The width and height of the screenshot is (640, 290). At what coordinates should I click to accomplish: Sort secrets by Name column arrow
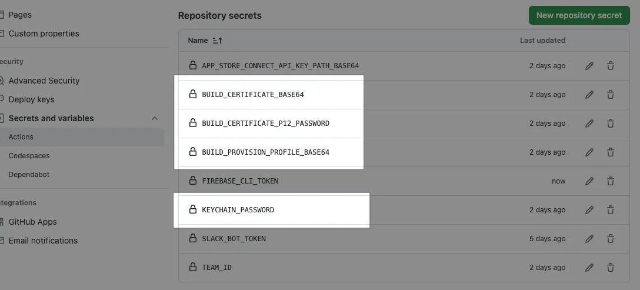point(218,41)
